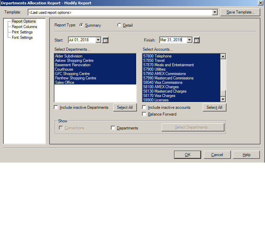Click the Save Template button
The height and width of the screenshot is (246, 265).
240,12
